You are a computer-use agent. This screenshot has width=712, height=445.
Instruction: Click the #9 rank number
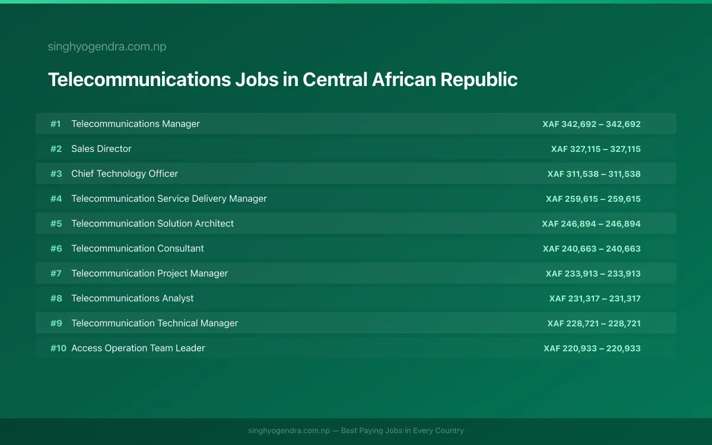56,323
